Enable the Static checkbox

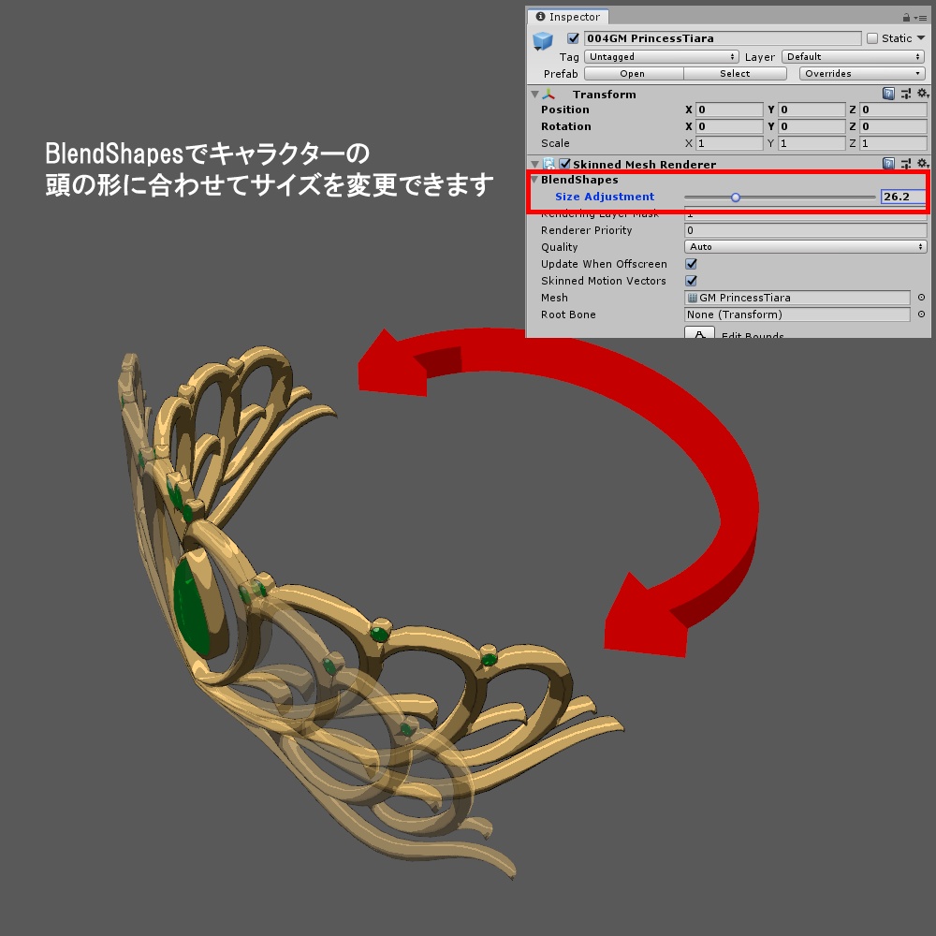point(872,38)
